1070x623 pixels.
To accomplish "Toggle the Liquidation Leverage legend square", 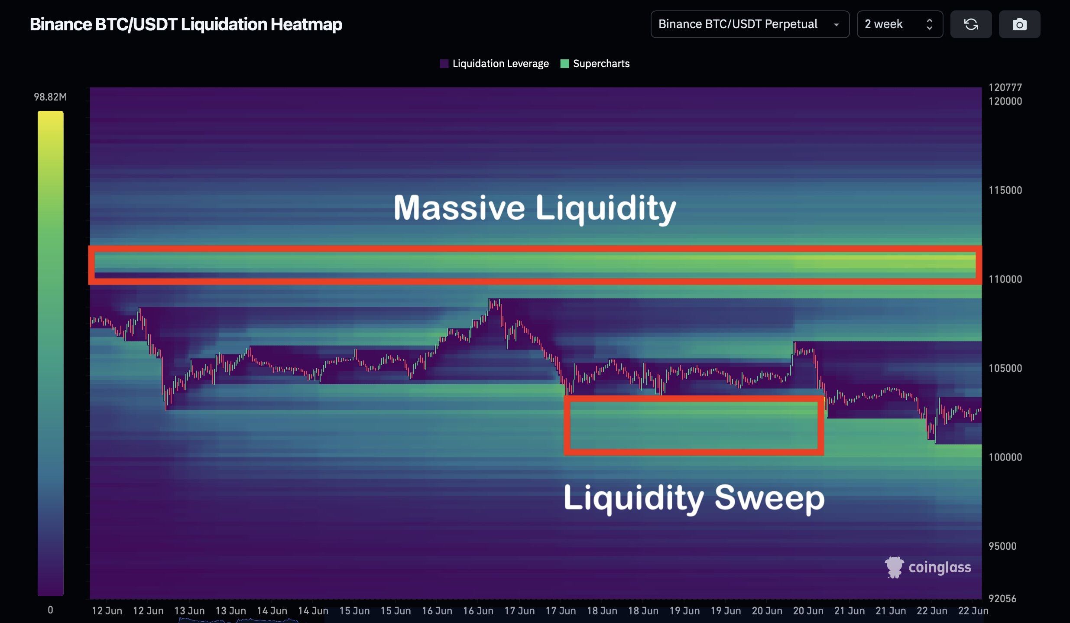I will point(444,64).
